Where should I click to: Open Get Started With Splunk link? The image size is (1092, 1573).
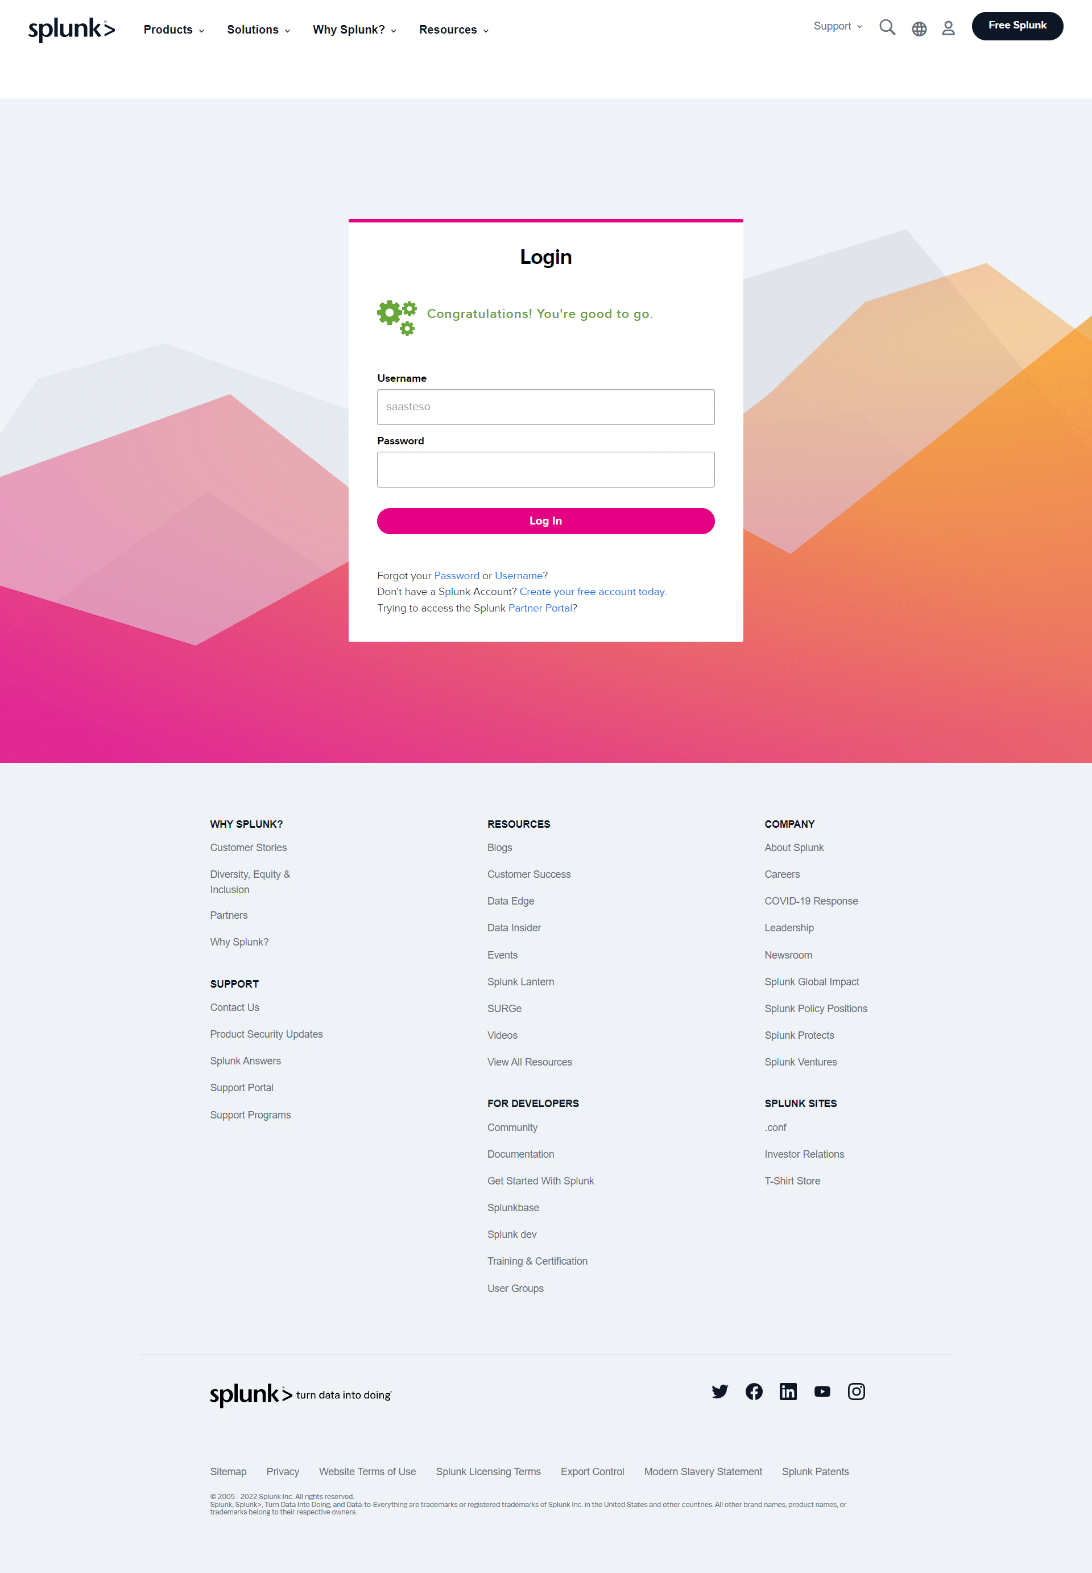[x=540, y=1180]
